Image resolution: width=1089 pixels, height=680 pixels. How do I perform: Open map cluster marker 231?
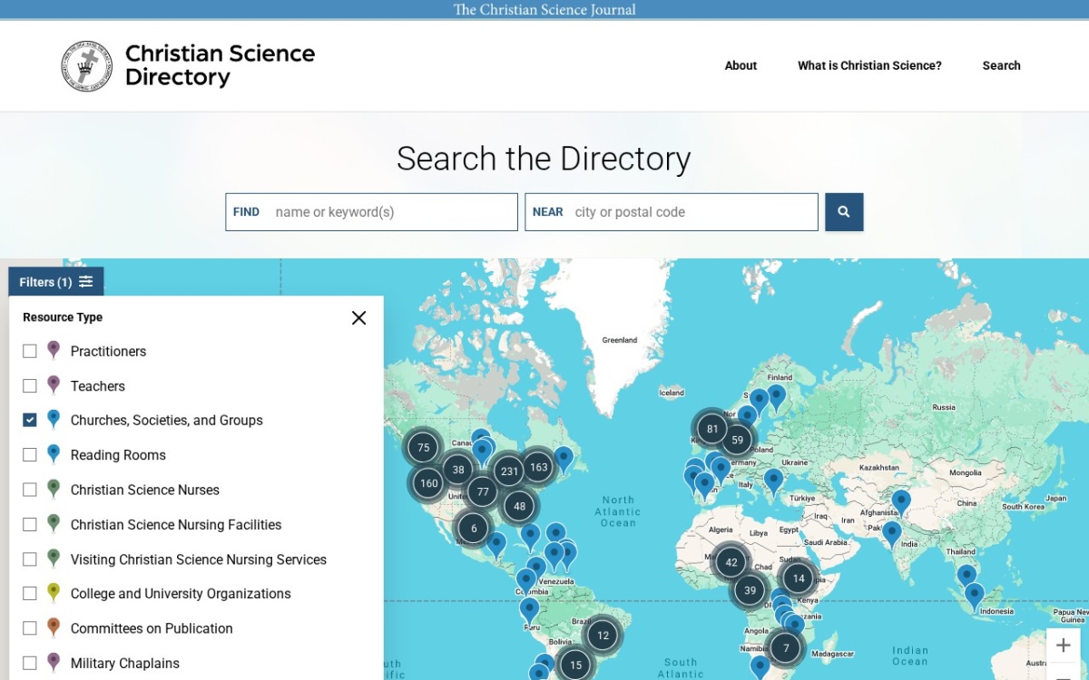tap(509, 471)
